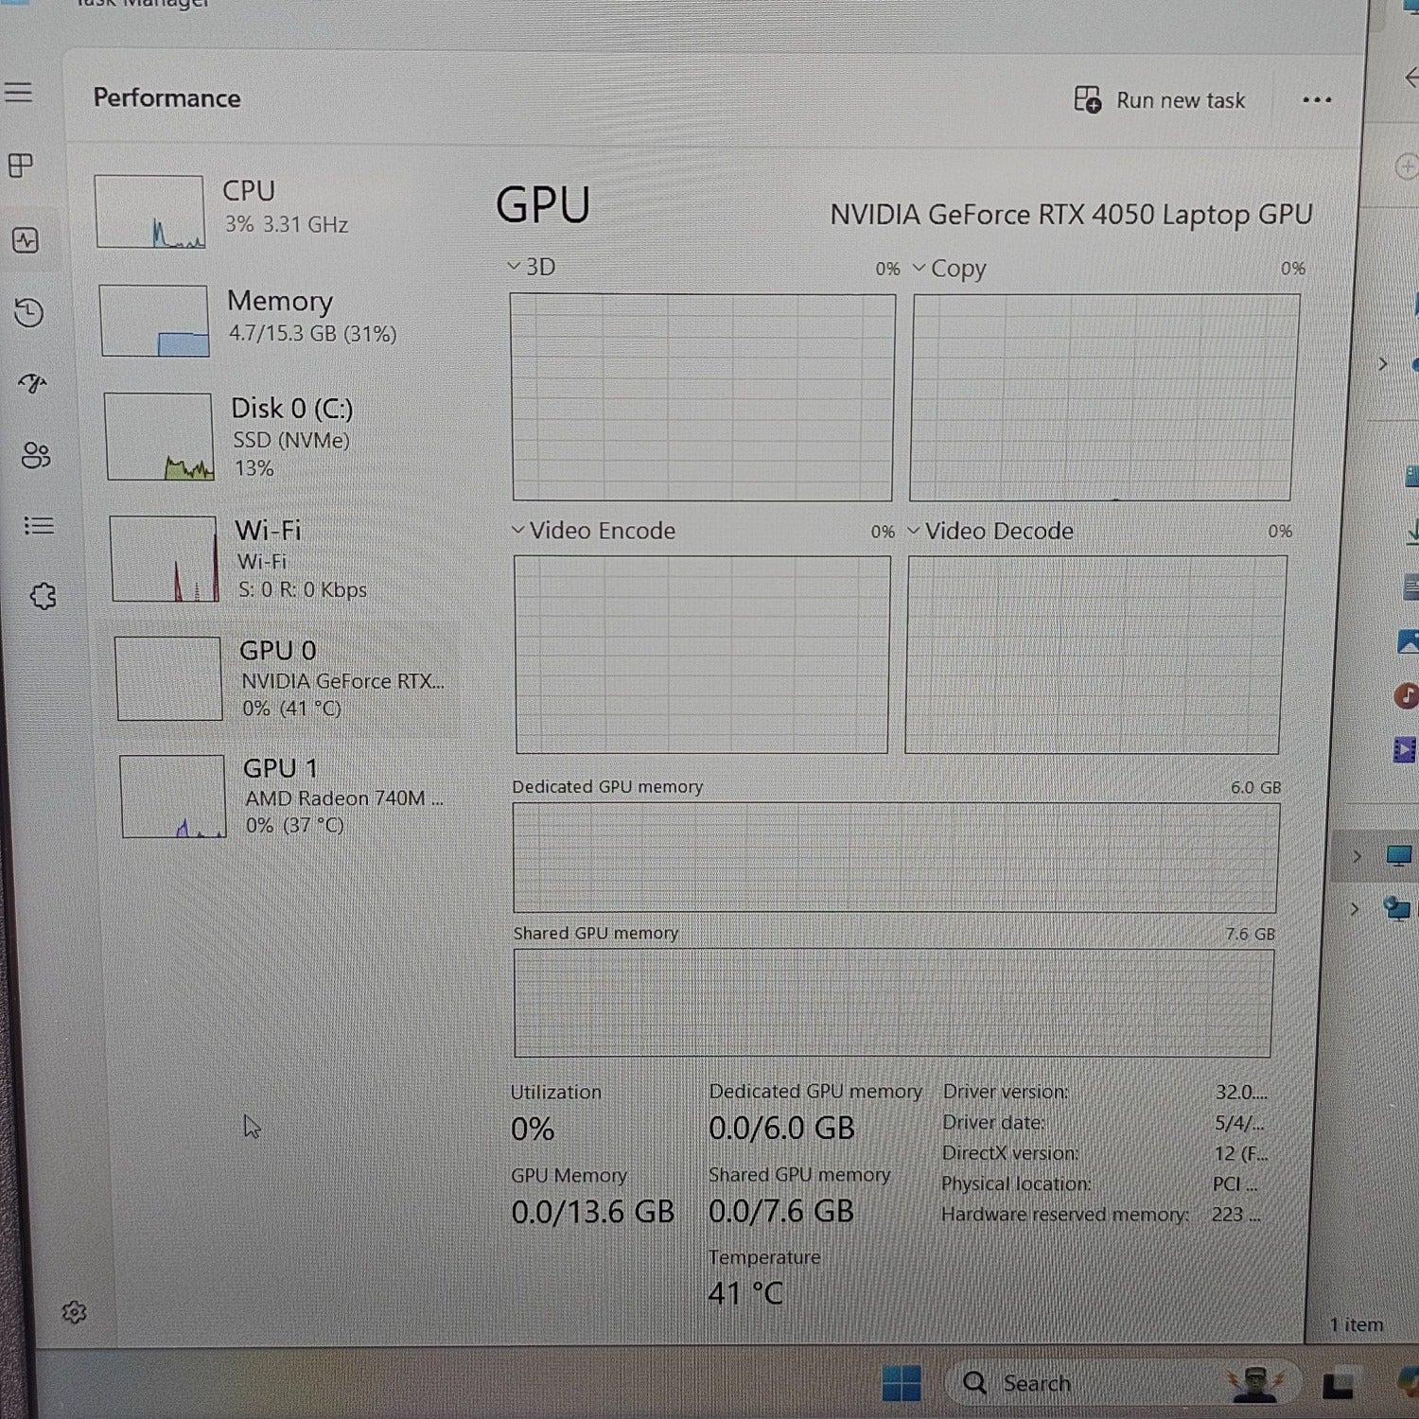Click the Performance page heading
The width and height of the screenshot is (1419, 1419).
[166, 98]
